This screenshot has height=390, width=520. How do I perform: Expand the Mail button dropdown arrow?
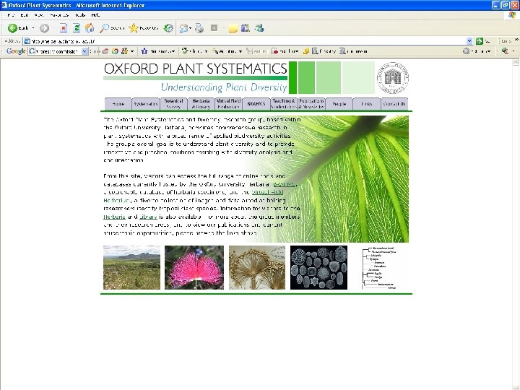click(190, 28)
